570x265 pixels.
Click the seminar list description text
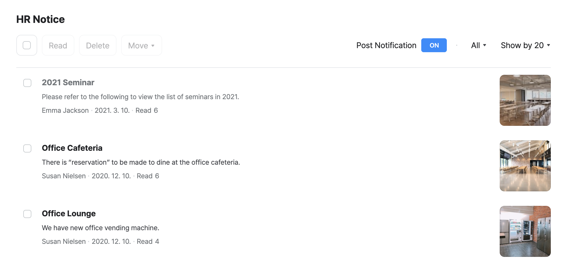140,97
